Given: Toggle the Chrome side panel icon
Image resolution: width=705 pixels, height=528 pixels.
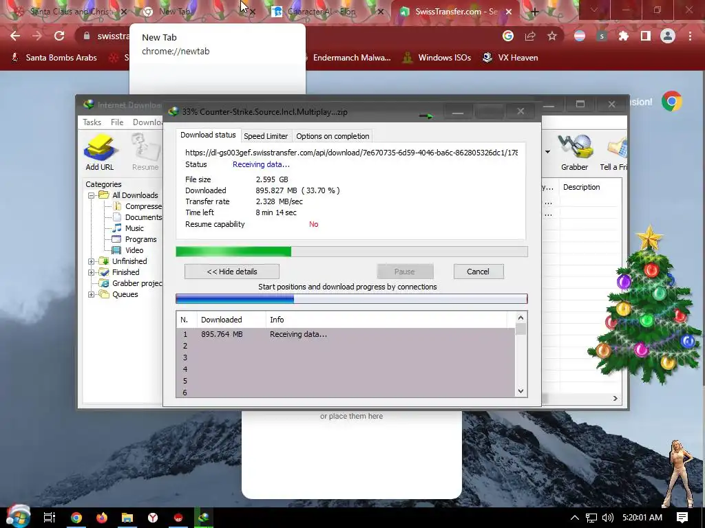Looking at the screenshot, I should click(646, 36).
